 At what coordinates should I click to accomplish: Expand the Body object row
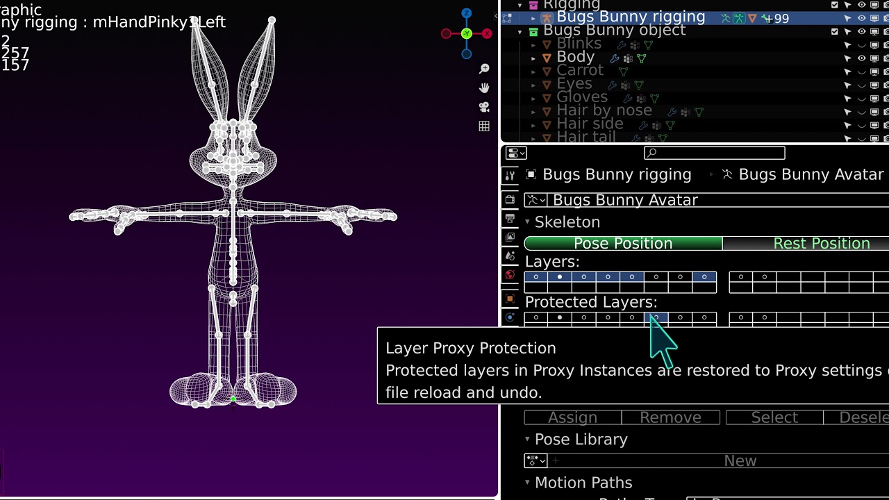[x=533, y=58]
